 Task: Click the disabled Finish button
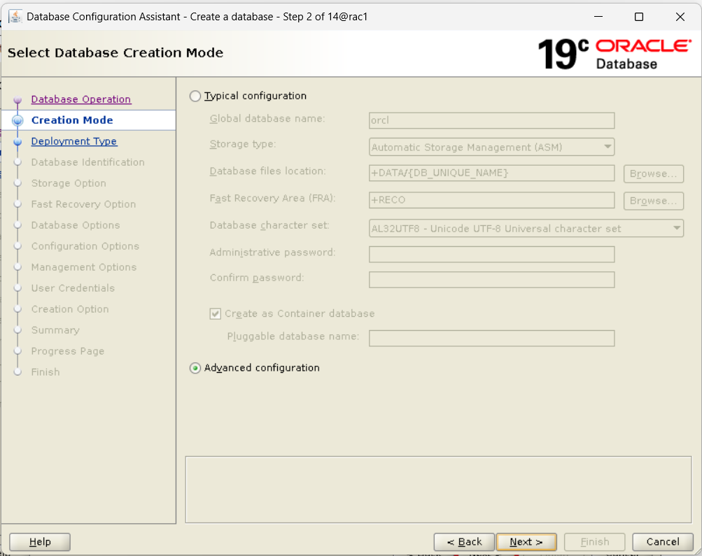(594, 542)
